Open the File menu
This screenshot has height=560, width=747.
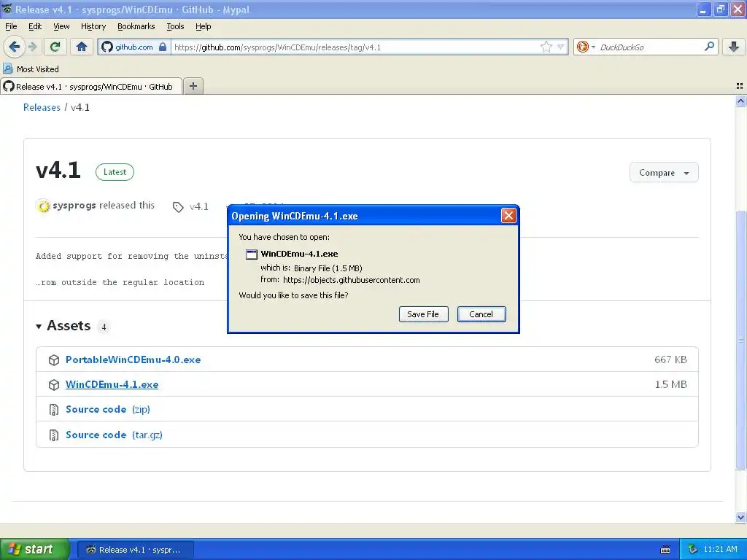click(x=11, y=26)
